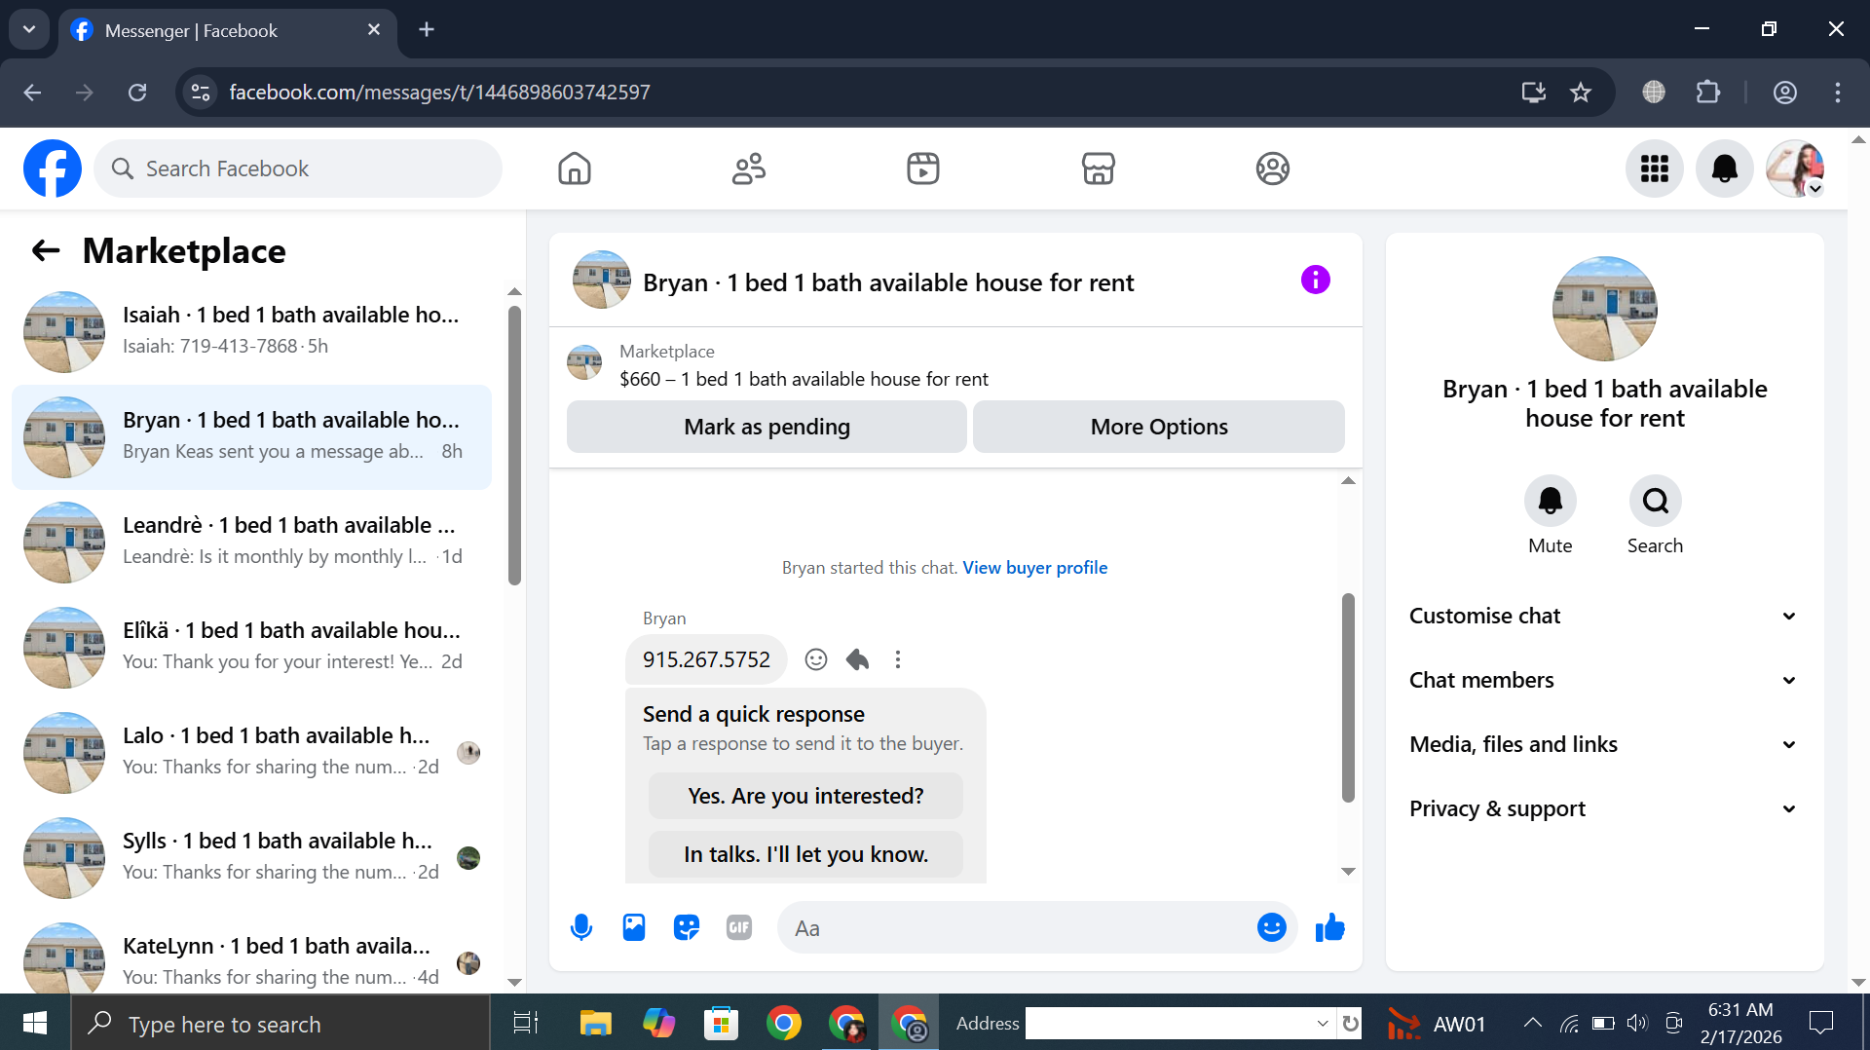Send a thumbs-up like
Screen dimensions: 1870x1050
pyautogui.click(x=1329, y=927)
